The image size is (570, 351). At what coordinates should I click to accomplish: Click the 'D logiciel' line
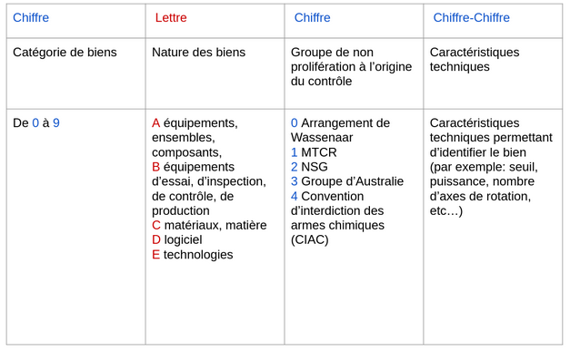point(177,239)
